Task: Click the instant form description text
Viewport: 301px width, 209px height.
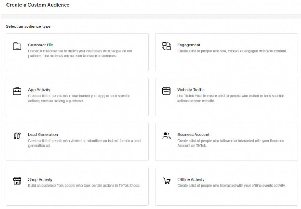Action: click(x=84, y=143)
